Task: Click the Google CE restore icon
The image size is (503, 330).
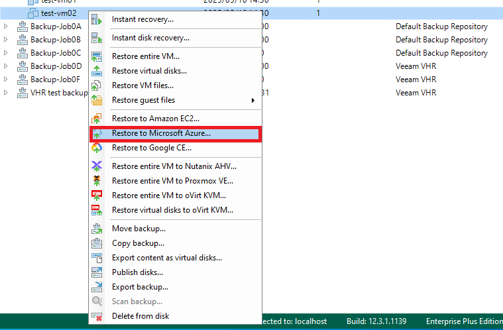Action: [97, 148]
